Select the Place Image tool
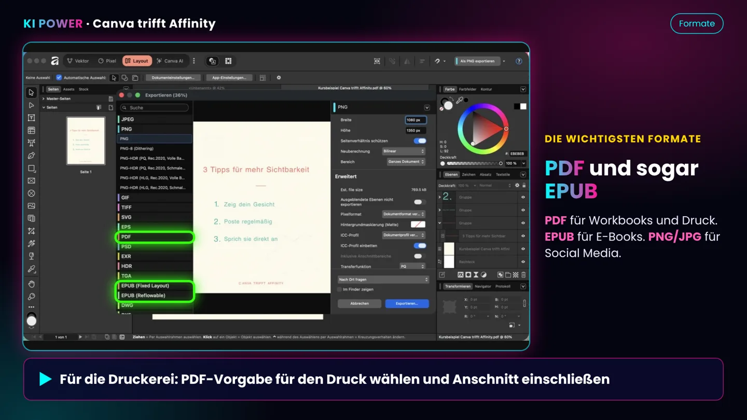This screenshot has width=747, height=420. click(x=31, y=206)
